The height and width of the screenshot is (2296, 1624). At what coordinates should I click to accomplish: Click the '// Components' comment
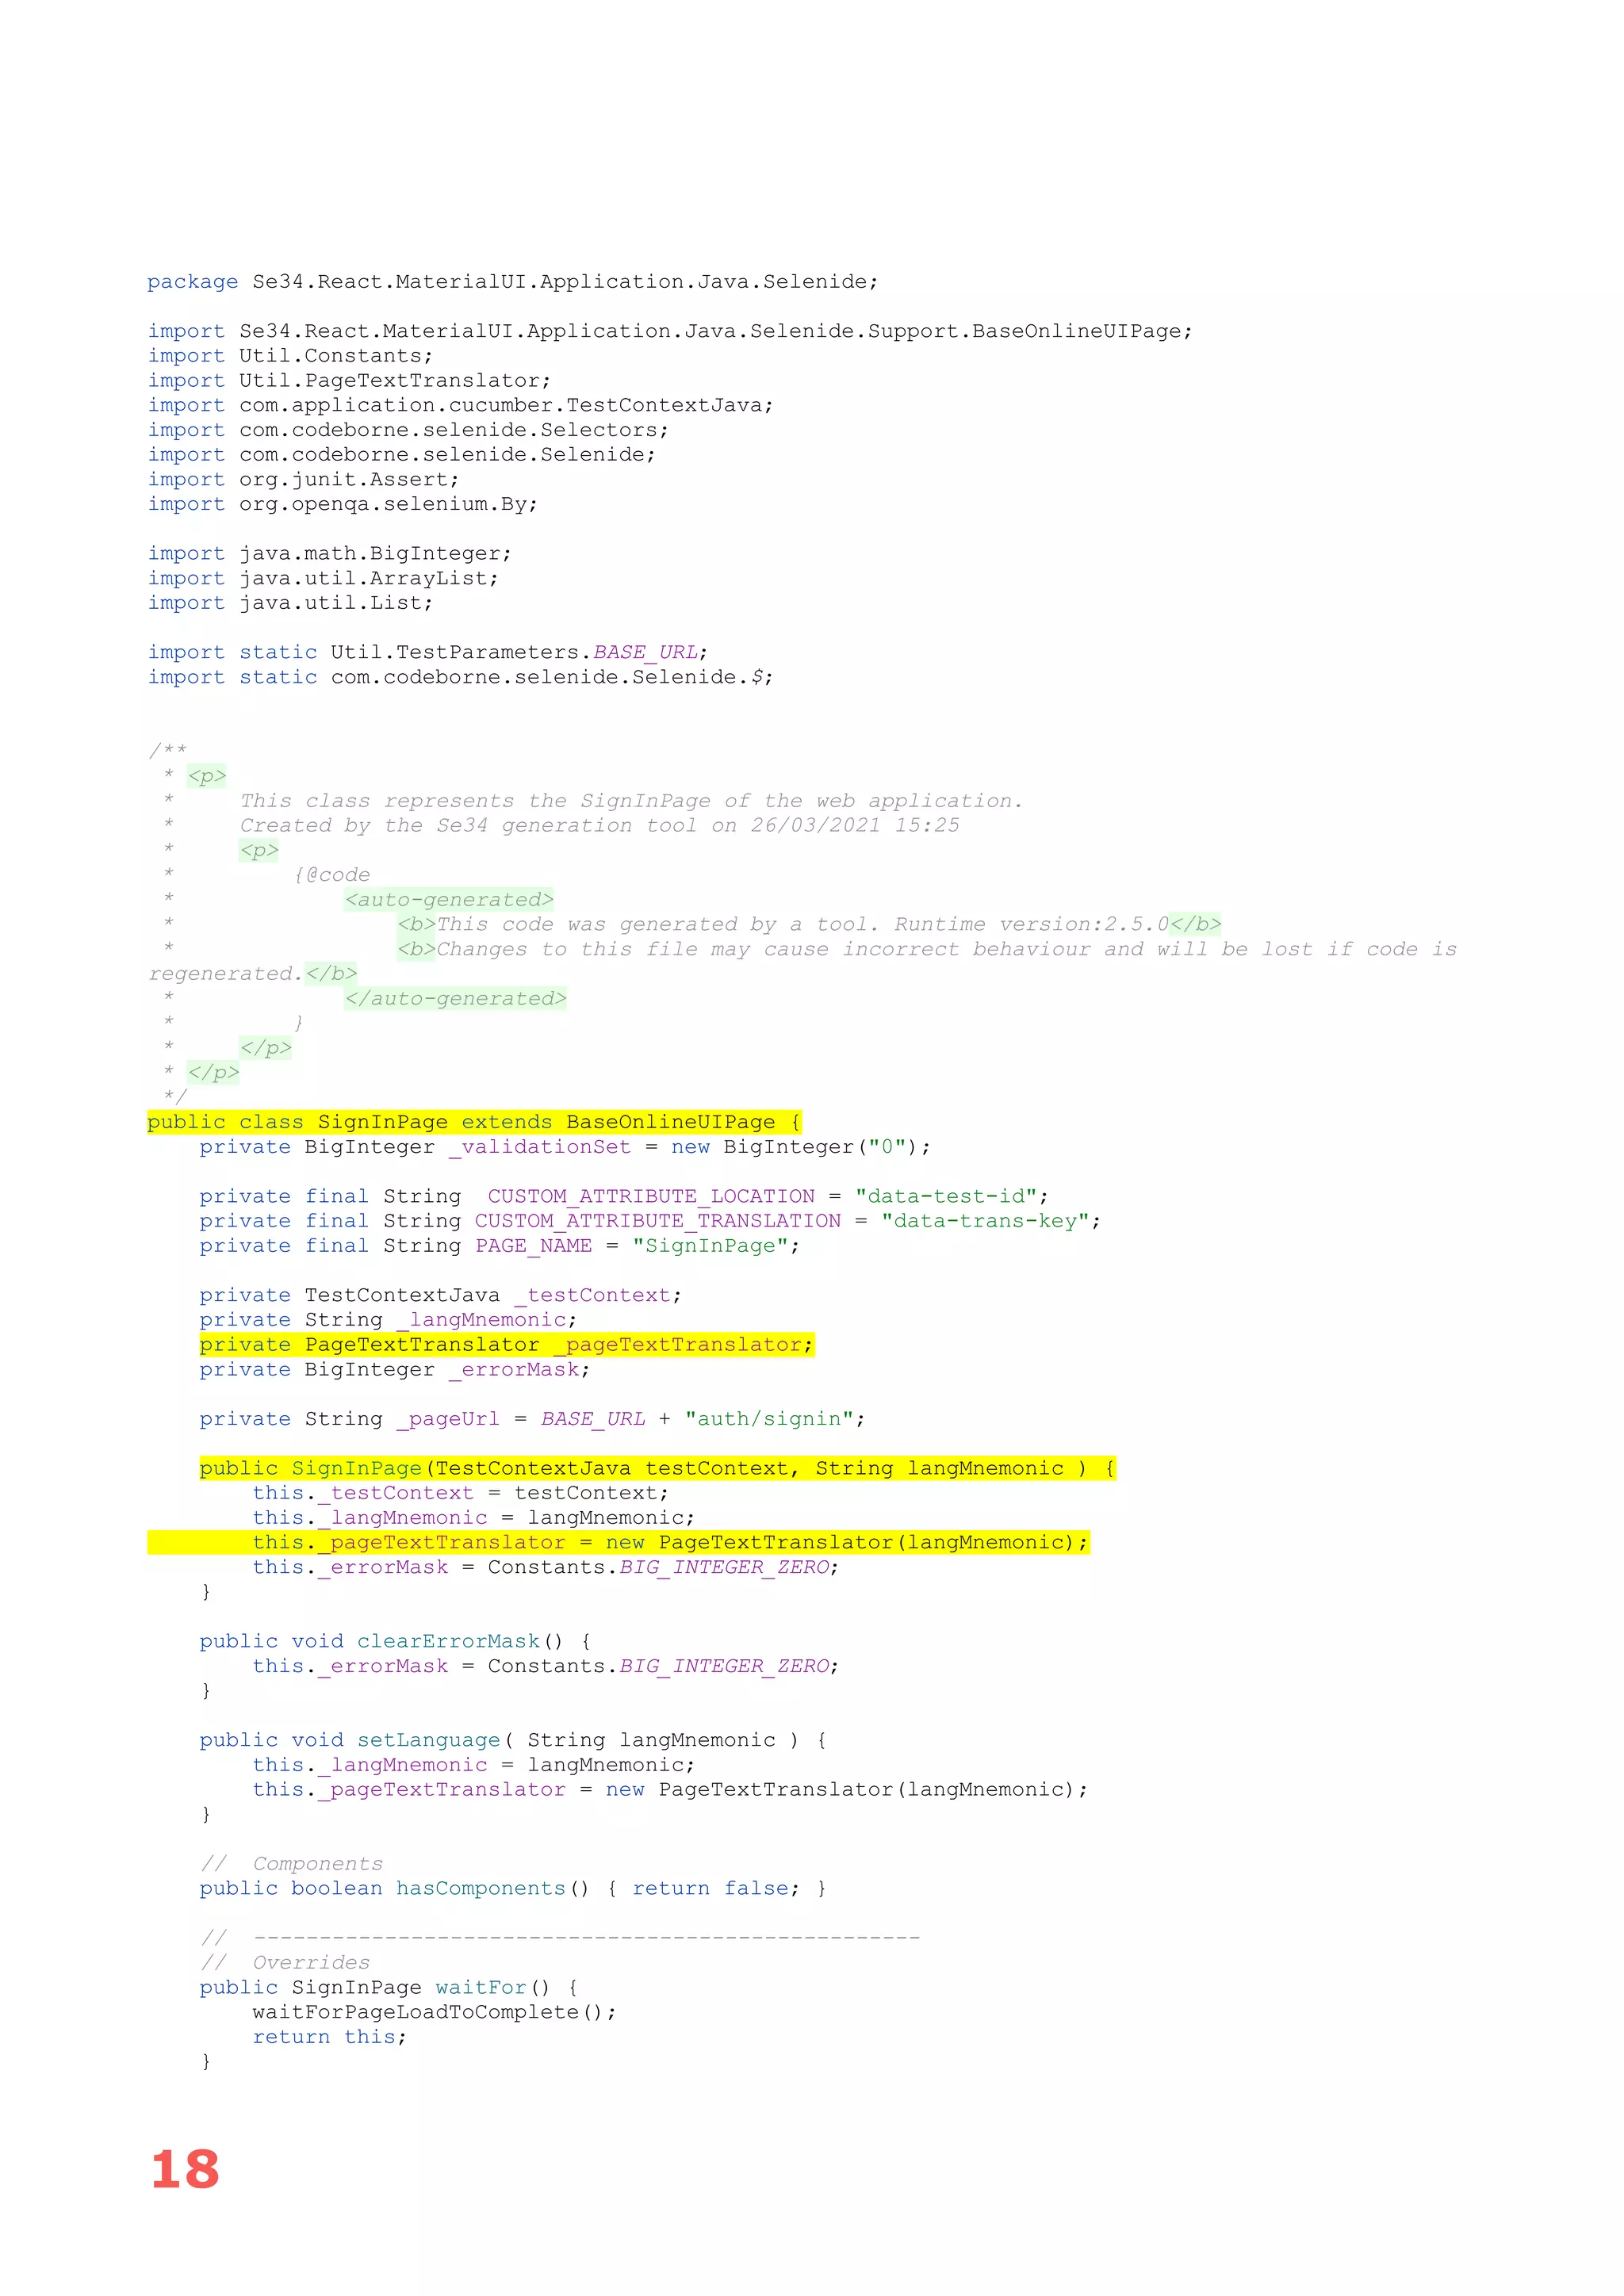click(x=292, y=1864)
